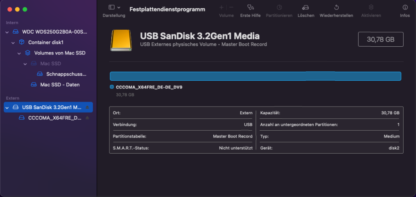
Task: Click the yellow external drive image
Action: pos(121,41)
